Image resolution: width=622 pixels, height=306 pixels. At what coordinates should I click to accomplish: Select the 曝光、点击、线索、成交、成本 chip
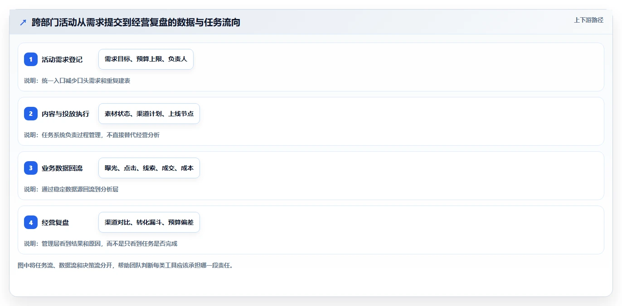click(x=149, y=168)
